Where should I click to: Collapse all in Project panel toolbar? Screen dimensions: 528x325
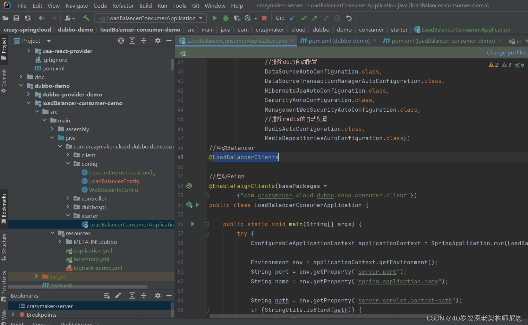click(144, 41)
